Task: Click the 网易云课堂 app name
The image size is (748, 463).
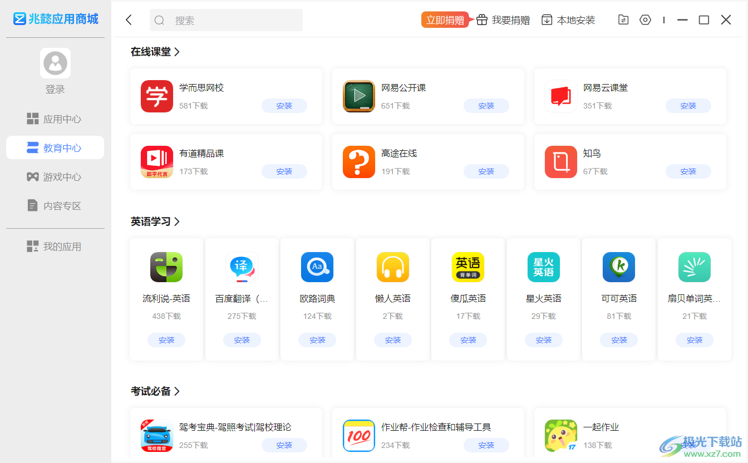Action: pos(606,88)
